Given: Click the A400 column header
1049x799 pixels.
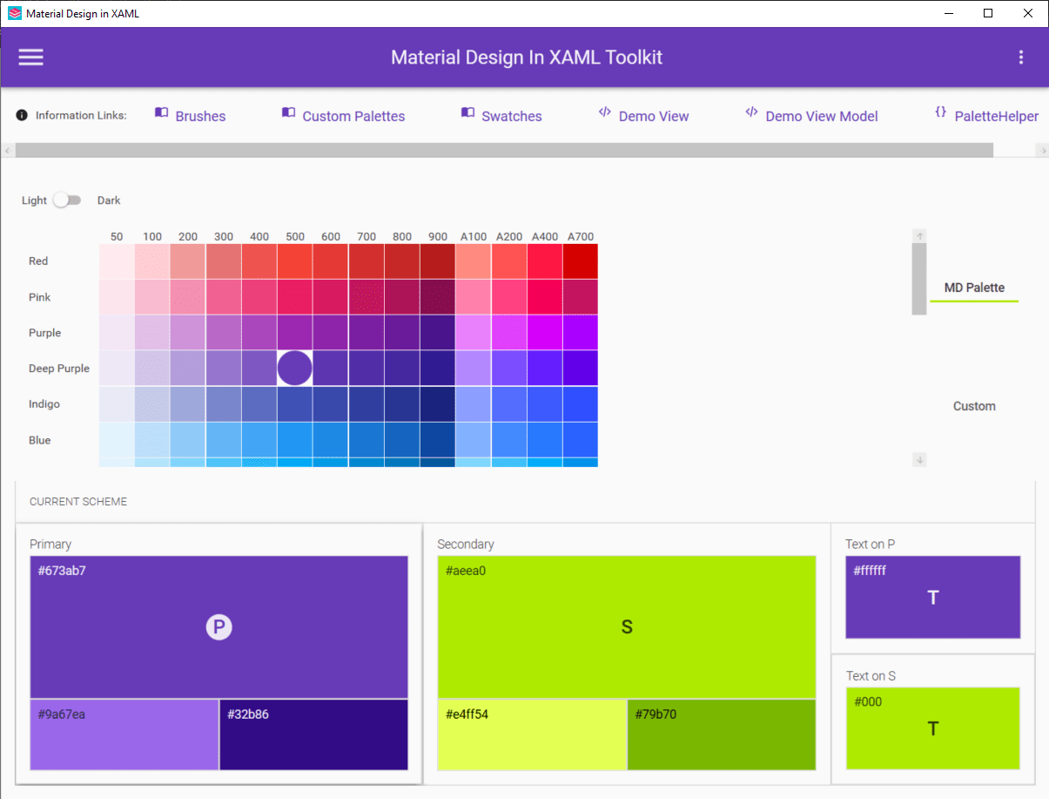Looking at the screenshot, I should (x=545, y=237).
